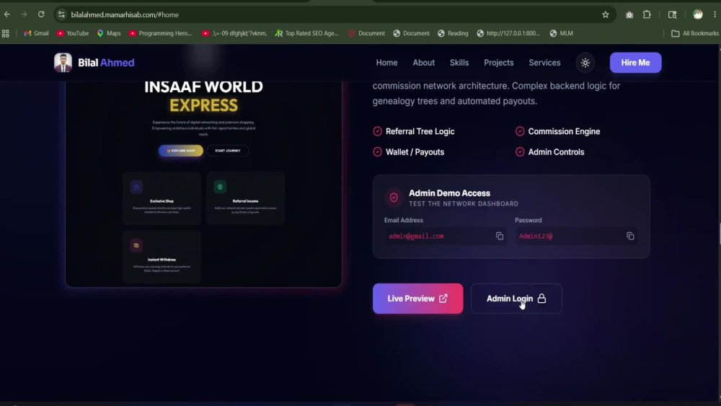Viewport: 721px width, 406px height.
Task: Open the Chrome three-dot menu
Action: pyautogui.click(x=715, y=14)
